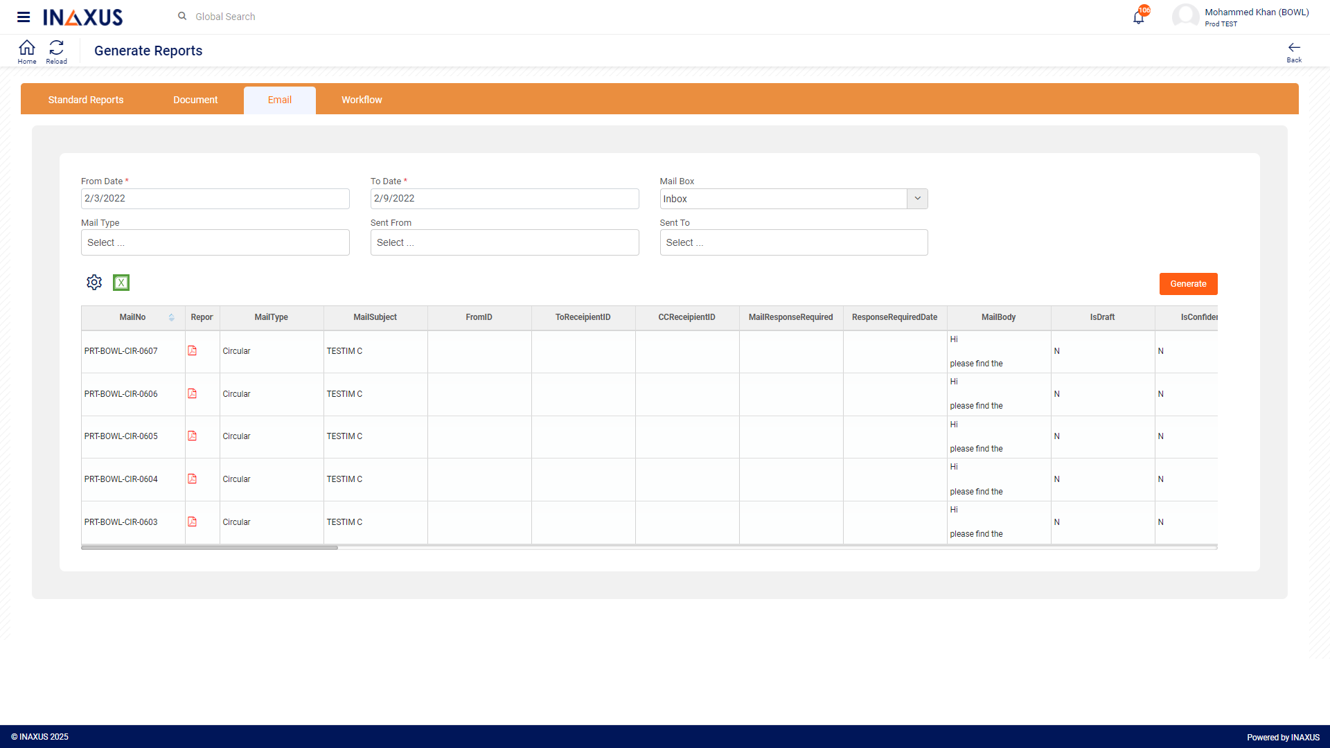Screen dimensions: 1330x748
Task: Open the PDF report for PRT-BOWL-CIR-0607
Action: click(x=192, y=351)
